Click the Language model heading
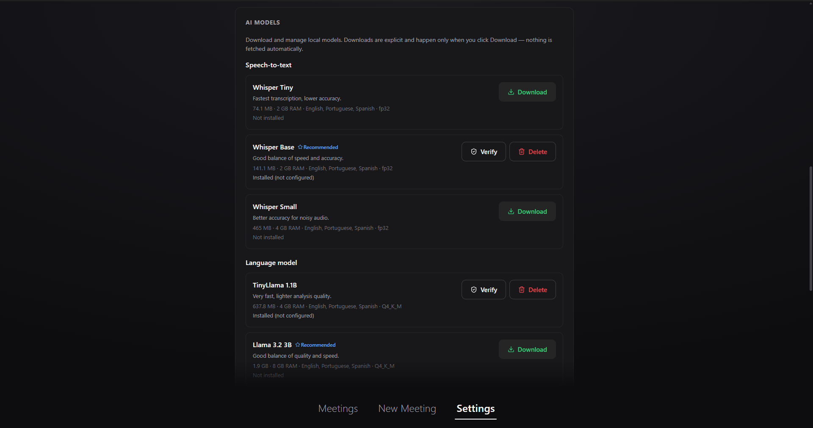The width and height of the screenshot is (813, 428). 271,262
